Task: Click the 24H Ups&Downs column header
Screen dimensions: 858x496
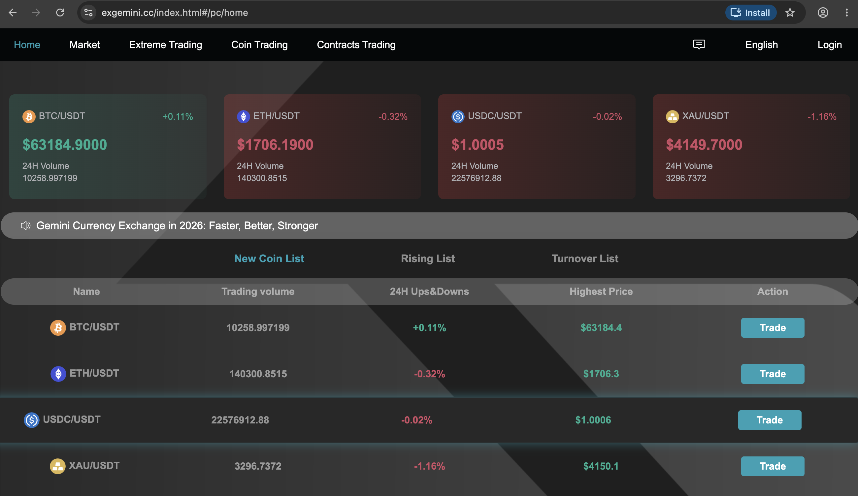Action: click(x=429, y=292)
